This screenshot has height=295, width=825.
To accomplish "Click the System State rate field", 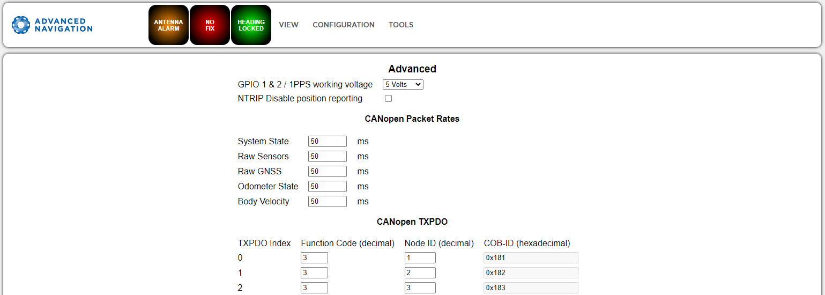I will click(x=327, y=142).
